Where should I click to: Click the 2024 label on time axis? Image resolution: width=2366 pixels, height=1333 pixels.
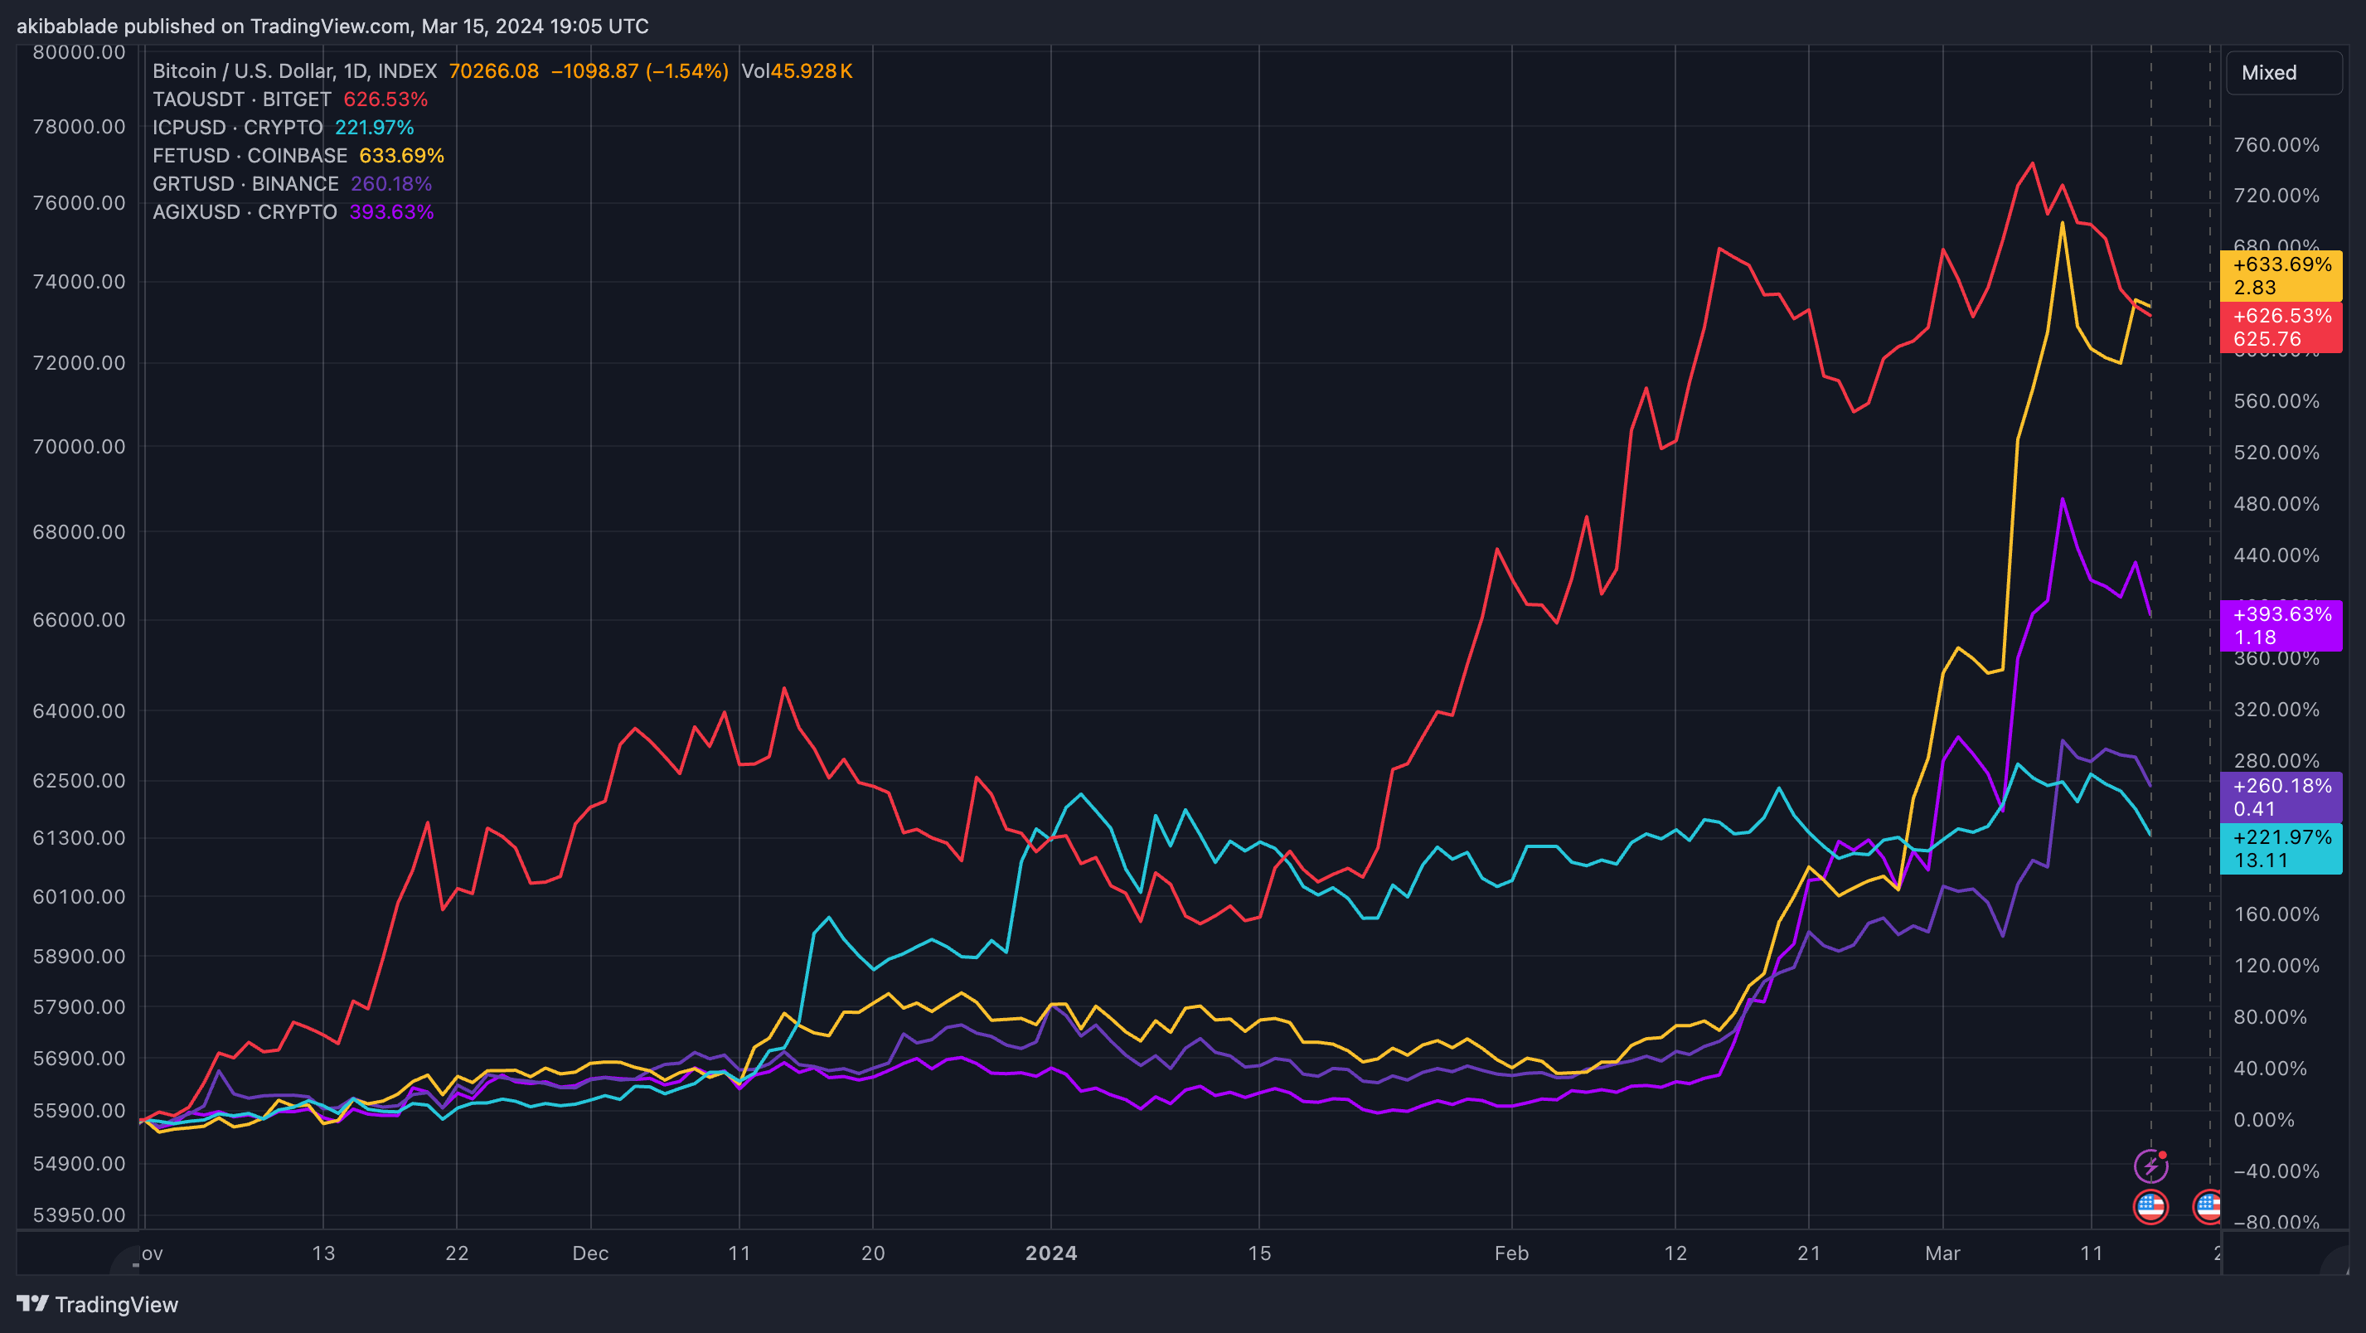(1050, 1253)
